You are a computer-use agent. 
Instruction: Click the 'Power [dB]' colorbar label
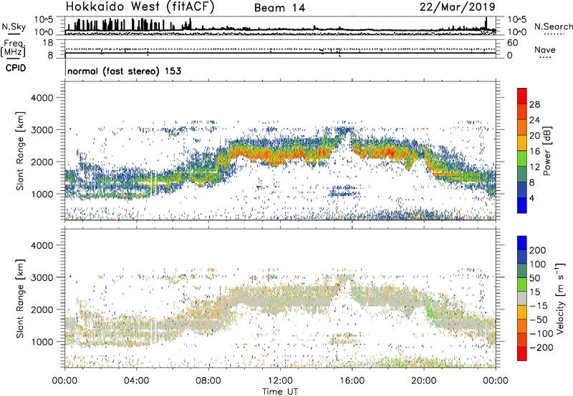(x=546, y=151)
